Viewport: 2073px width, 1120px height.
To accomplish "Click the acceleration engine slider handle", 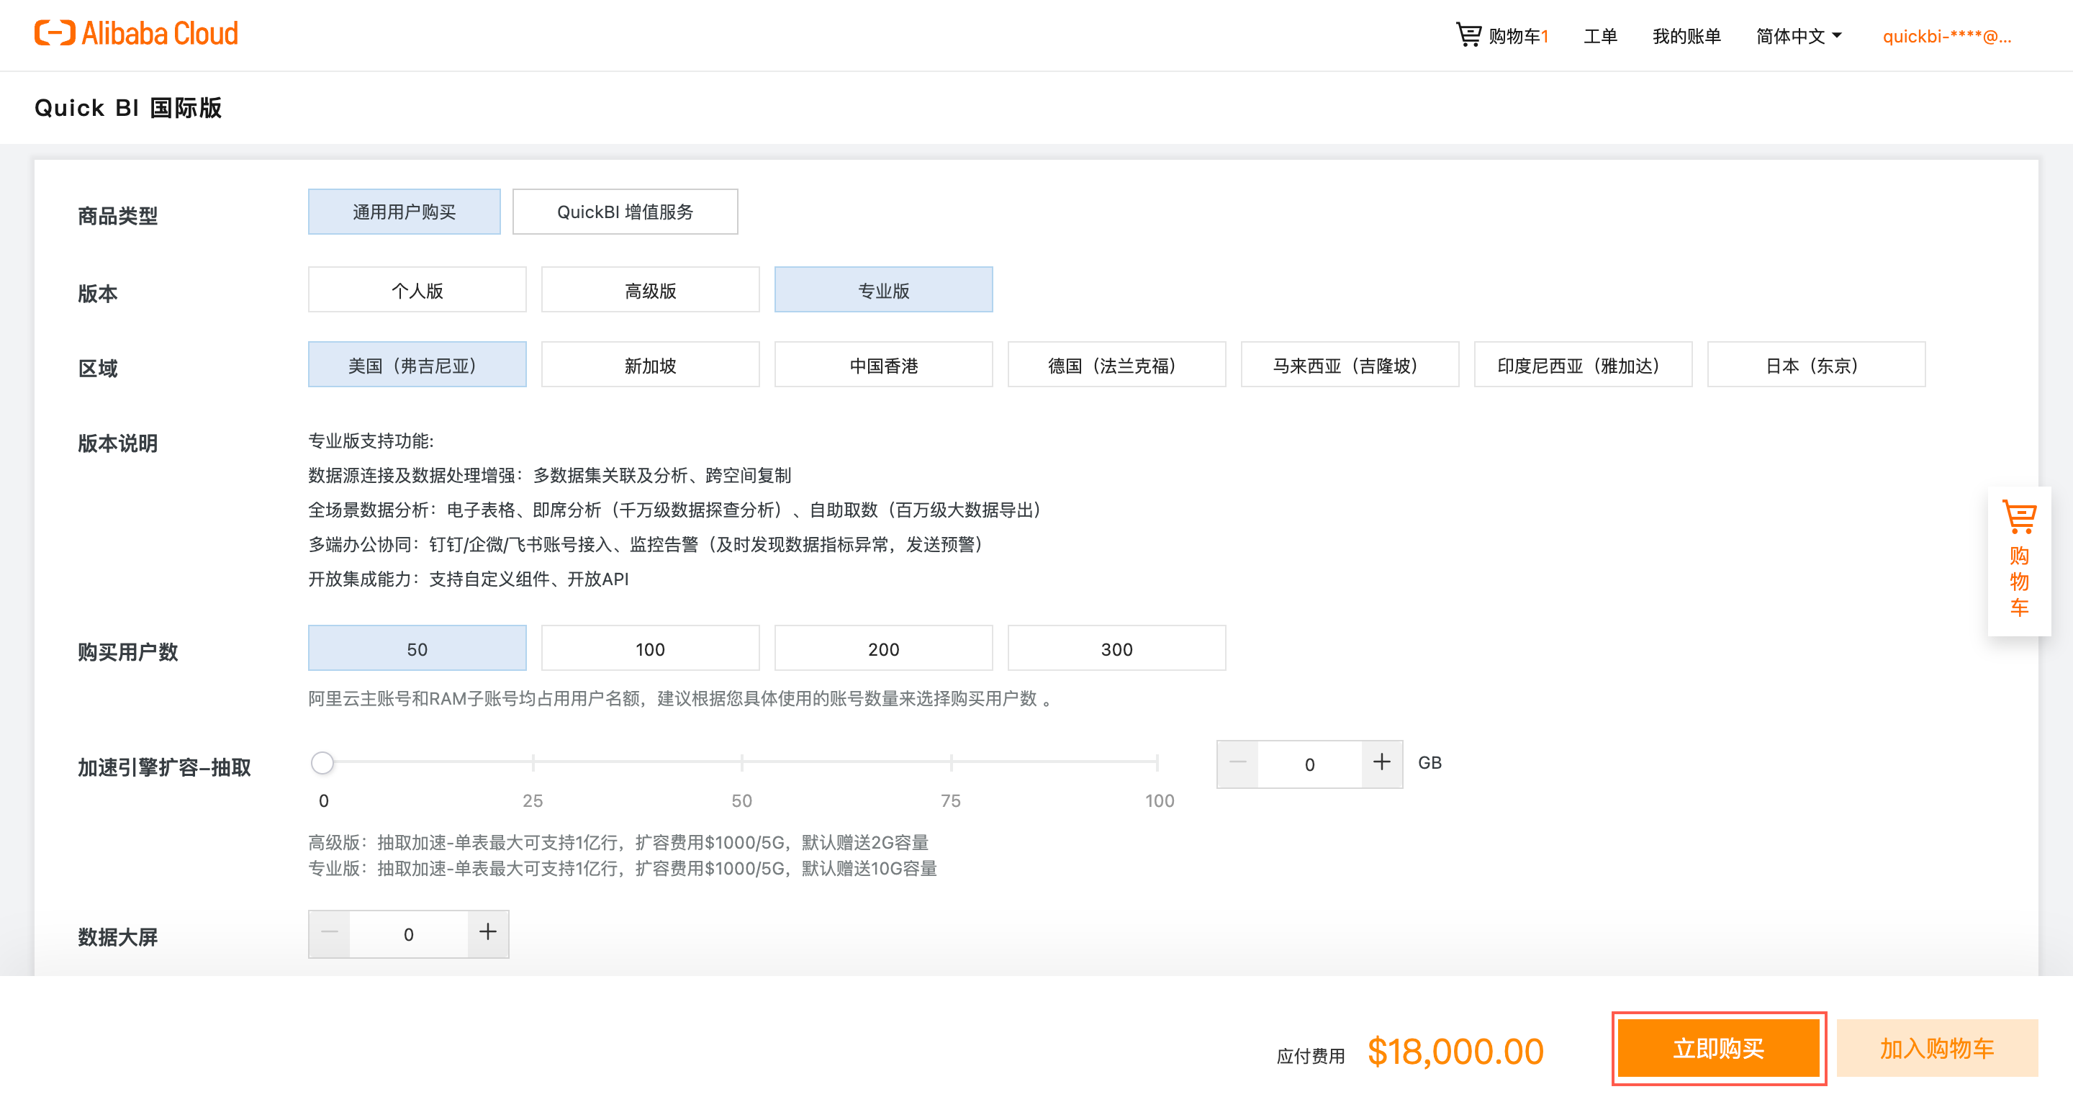I will click(322, 763).
